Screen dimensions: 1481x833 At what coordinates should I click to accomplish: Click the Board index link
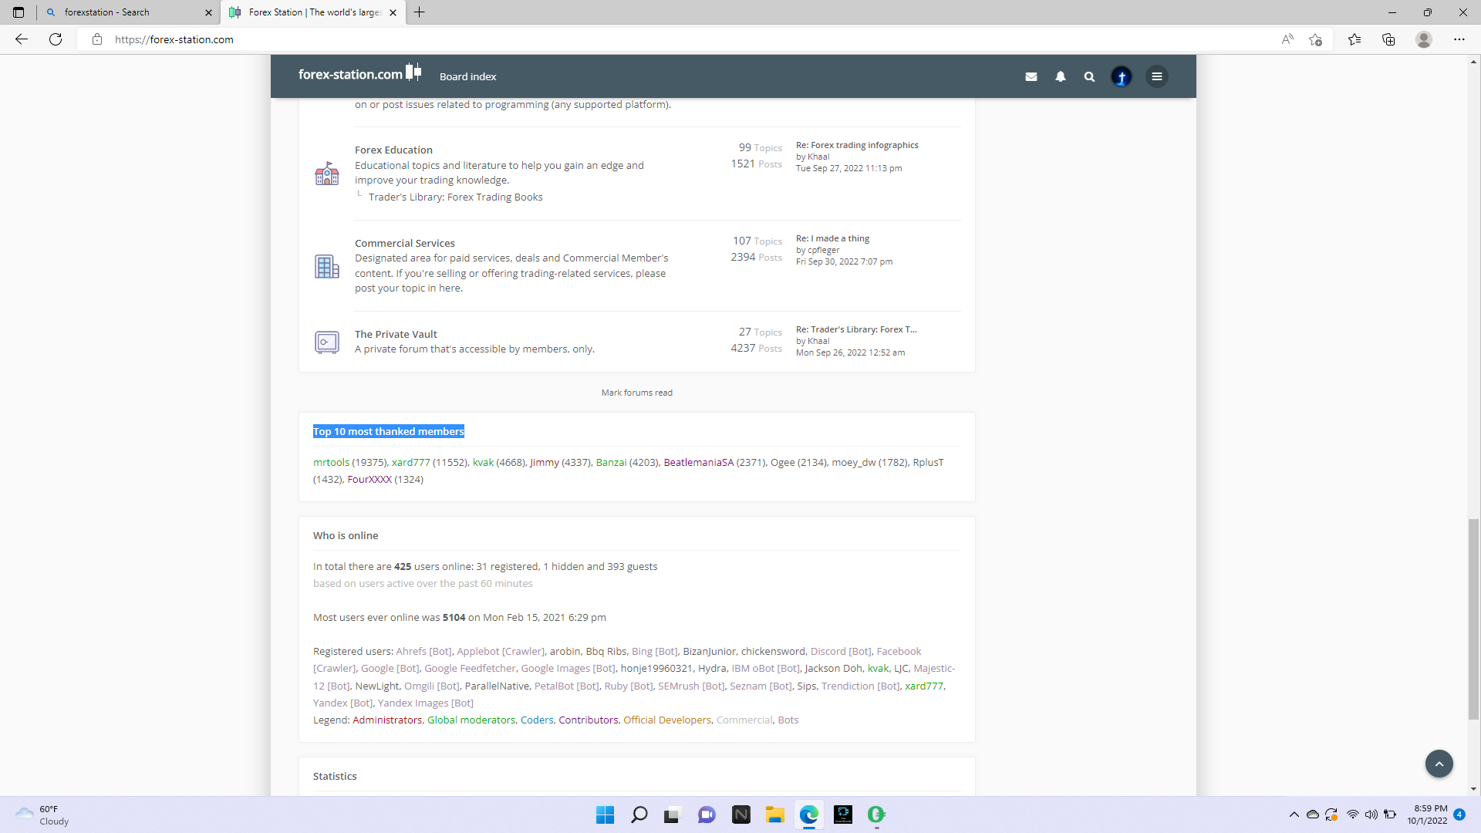[x=467, y=76]
